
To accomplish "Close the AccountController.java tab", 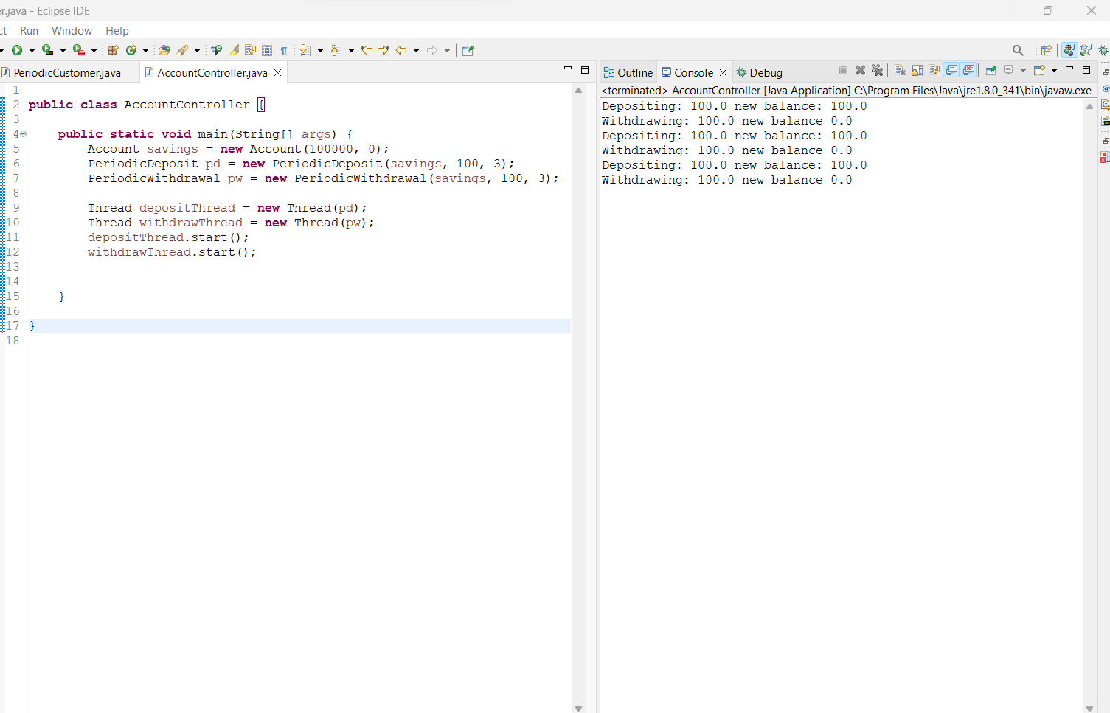I will (278, 72).
